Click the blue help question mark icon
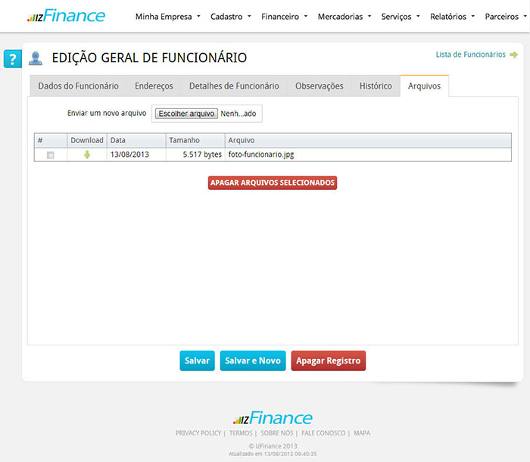 [12, 59]
